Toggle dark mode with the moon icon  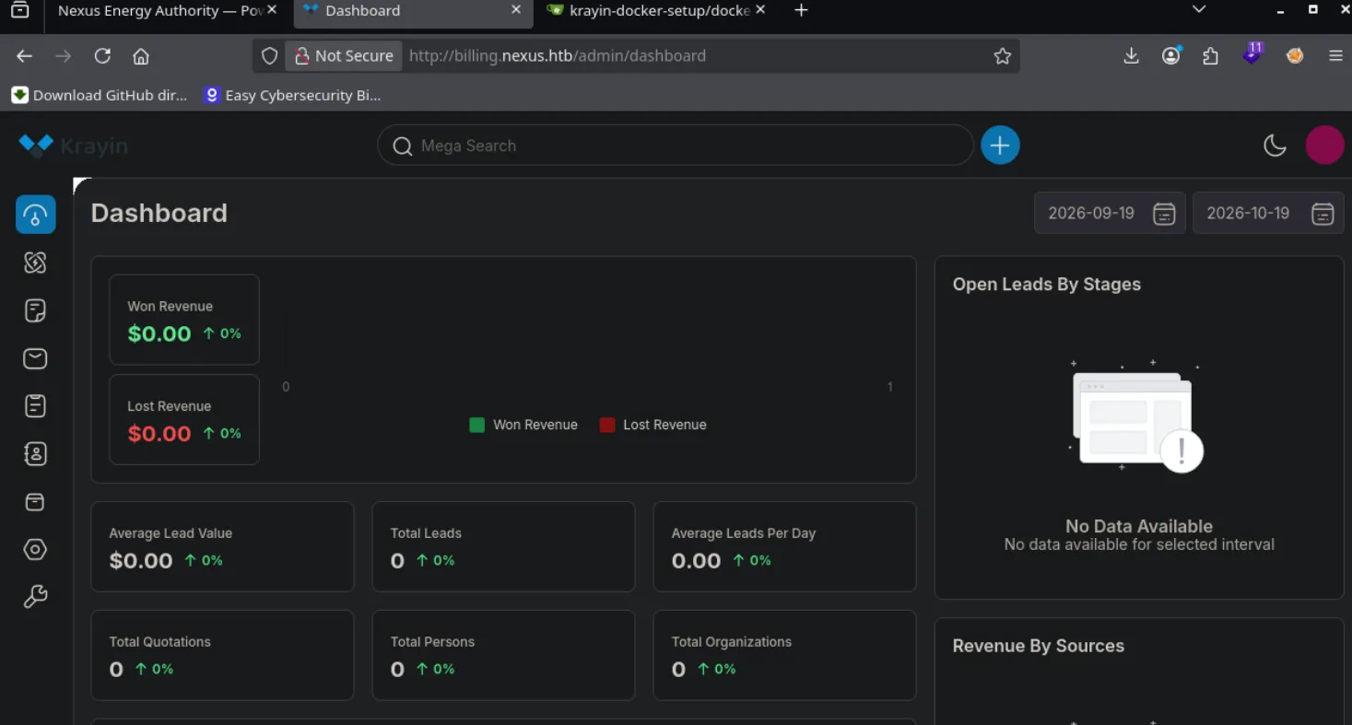click(x=1275, y=146)
